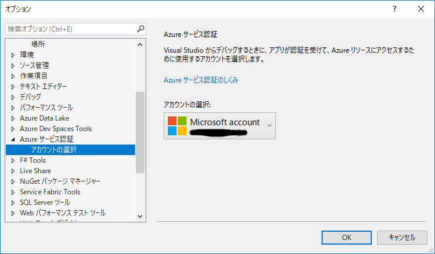Expand the SQL Server ツール node
Screen dimensions: 435x254
pos(13,203)
